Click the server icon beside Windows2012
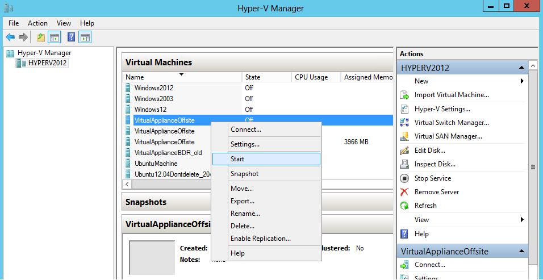543x280 pixels. [x=128, y=88]
